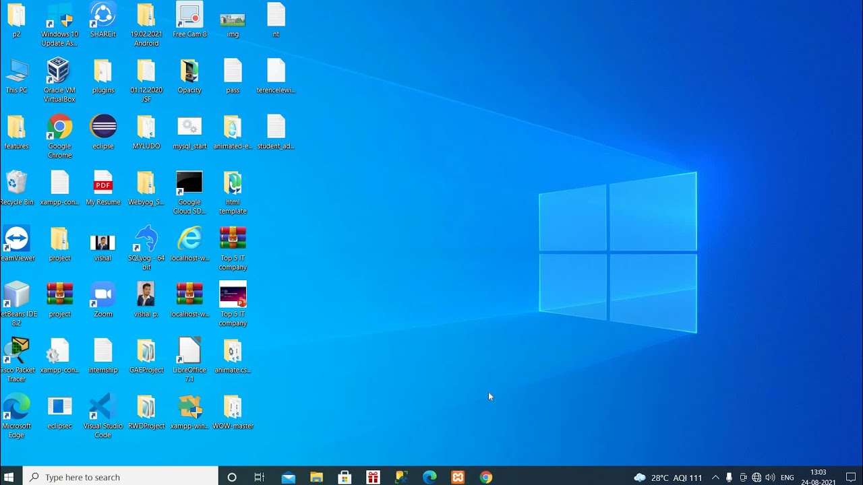Select Top 5 IT company presentation thumbnail
The height and width of the screenshot is (485, 863).
(x=233, y=295)
